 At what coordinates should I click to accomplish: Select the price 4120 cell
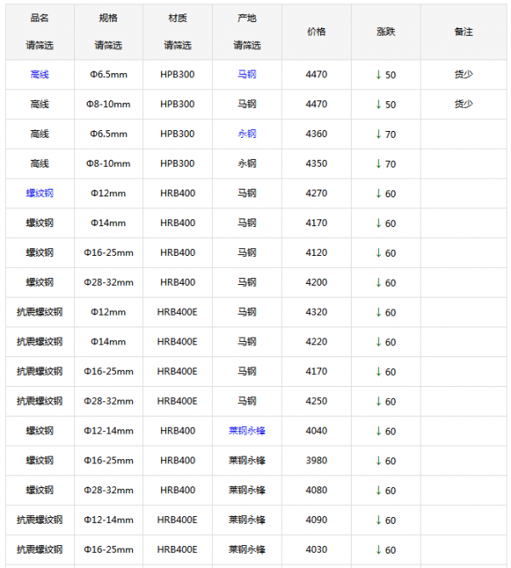(316, 253)
